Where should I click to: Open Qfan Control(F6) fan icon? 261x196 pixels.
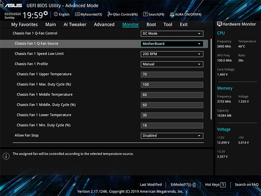point(110,14)
